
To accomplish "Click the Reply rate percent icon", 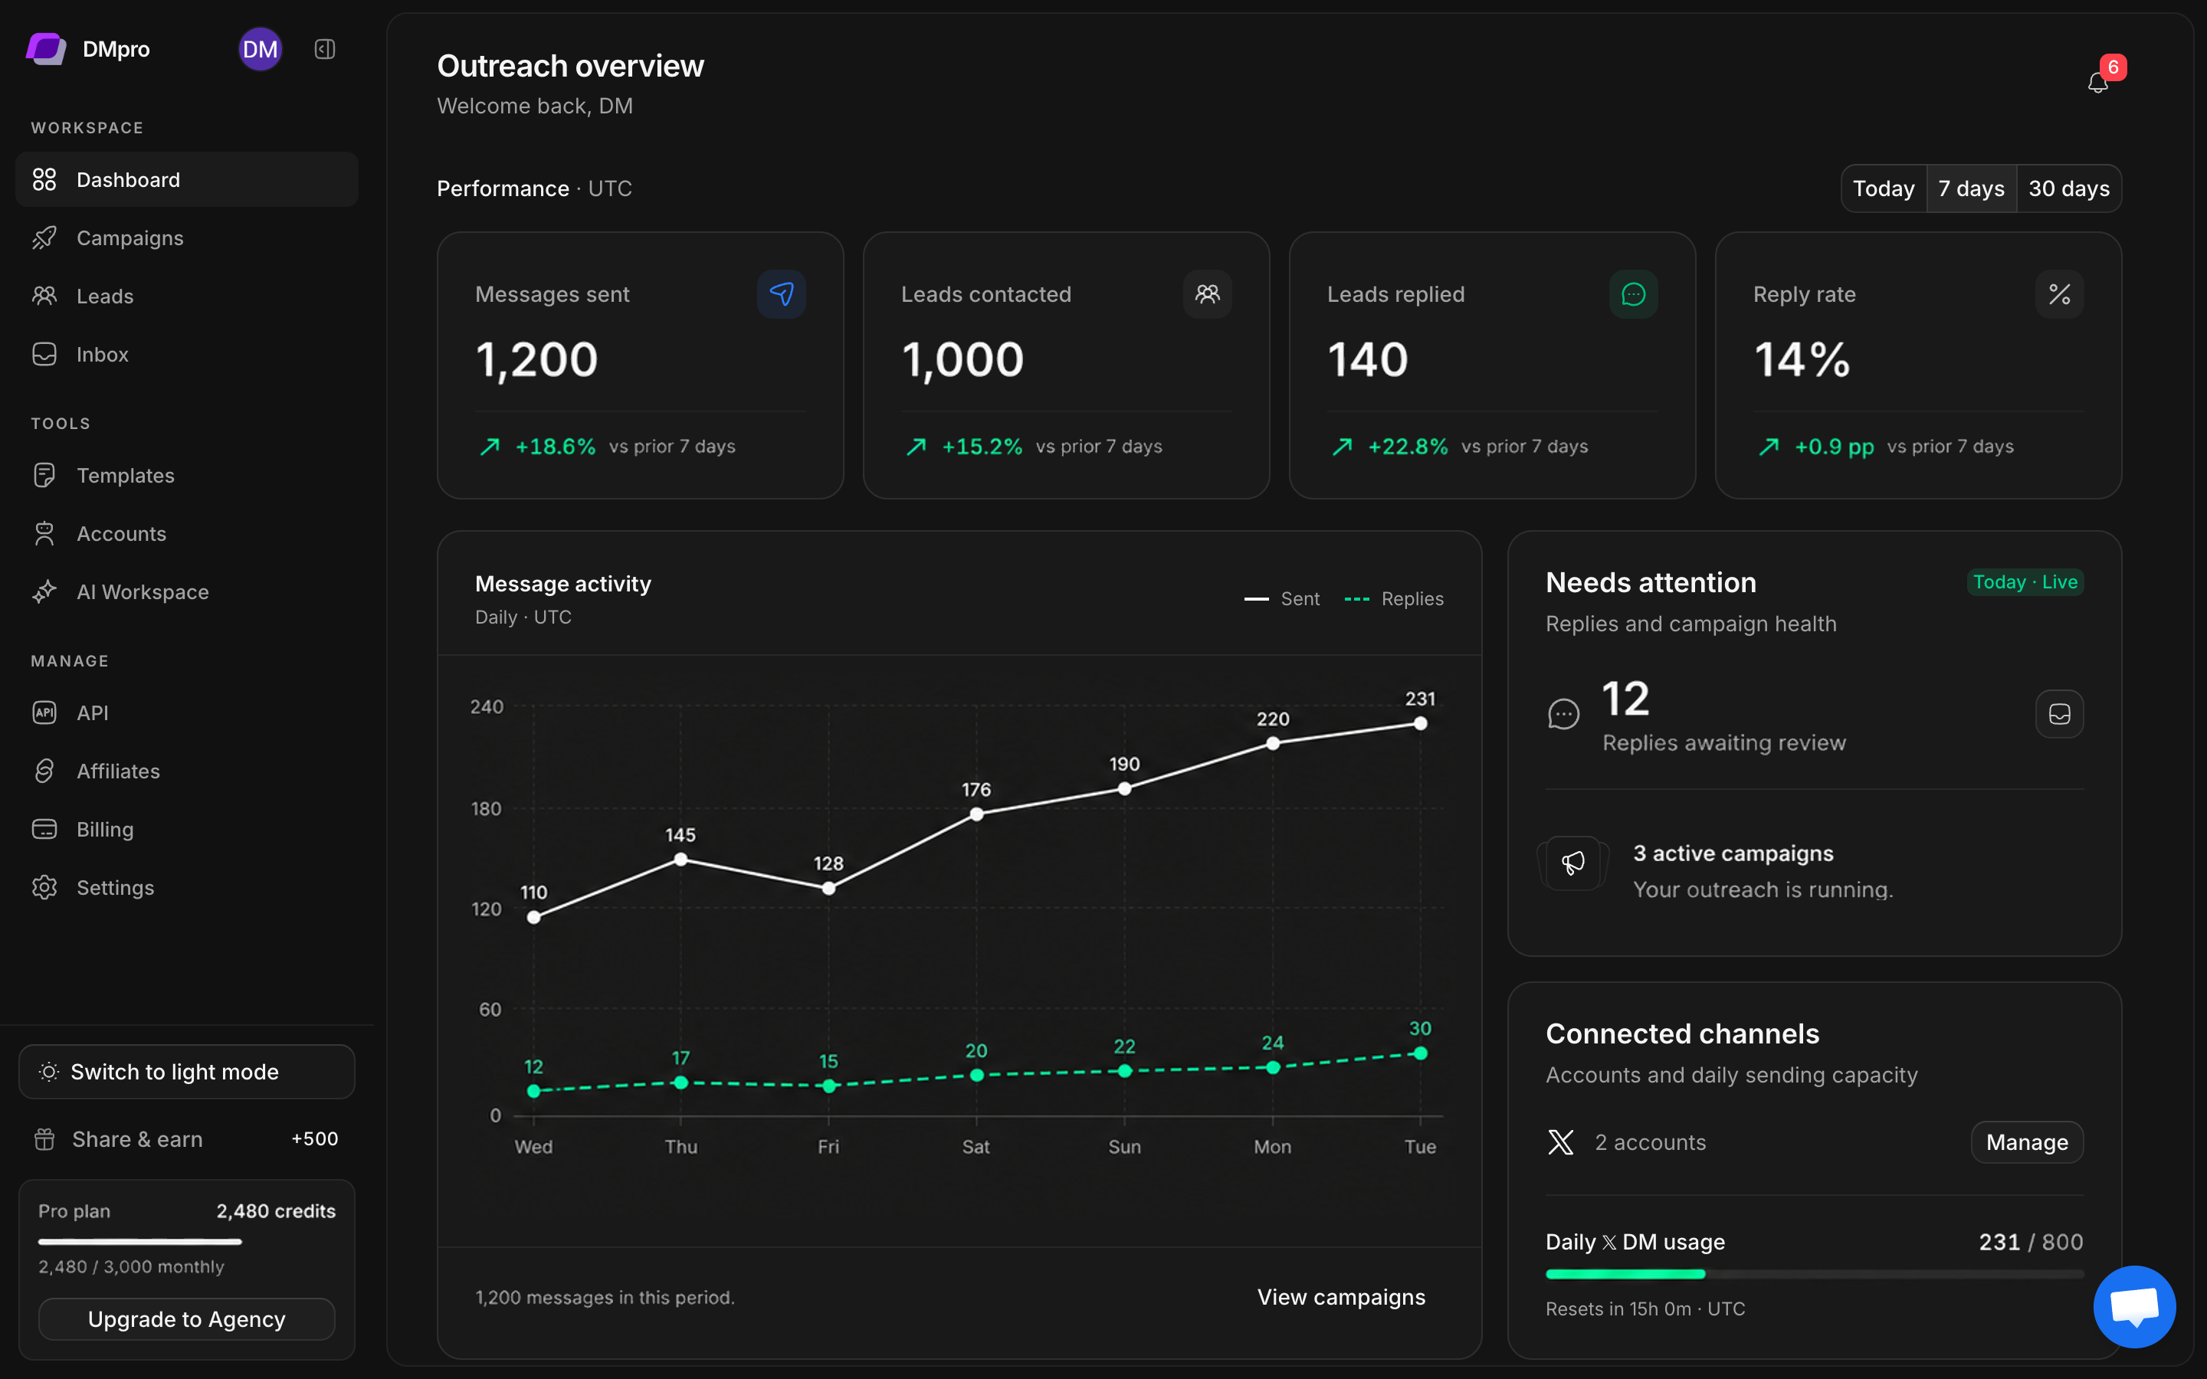I will [x=2059, y=293].
